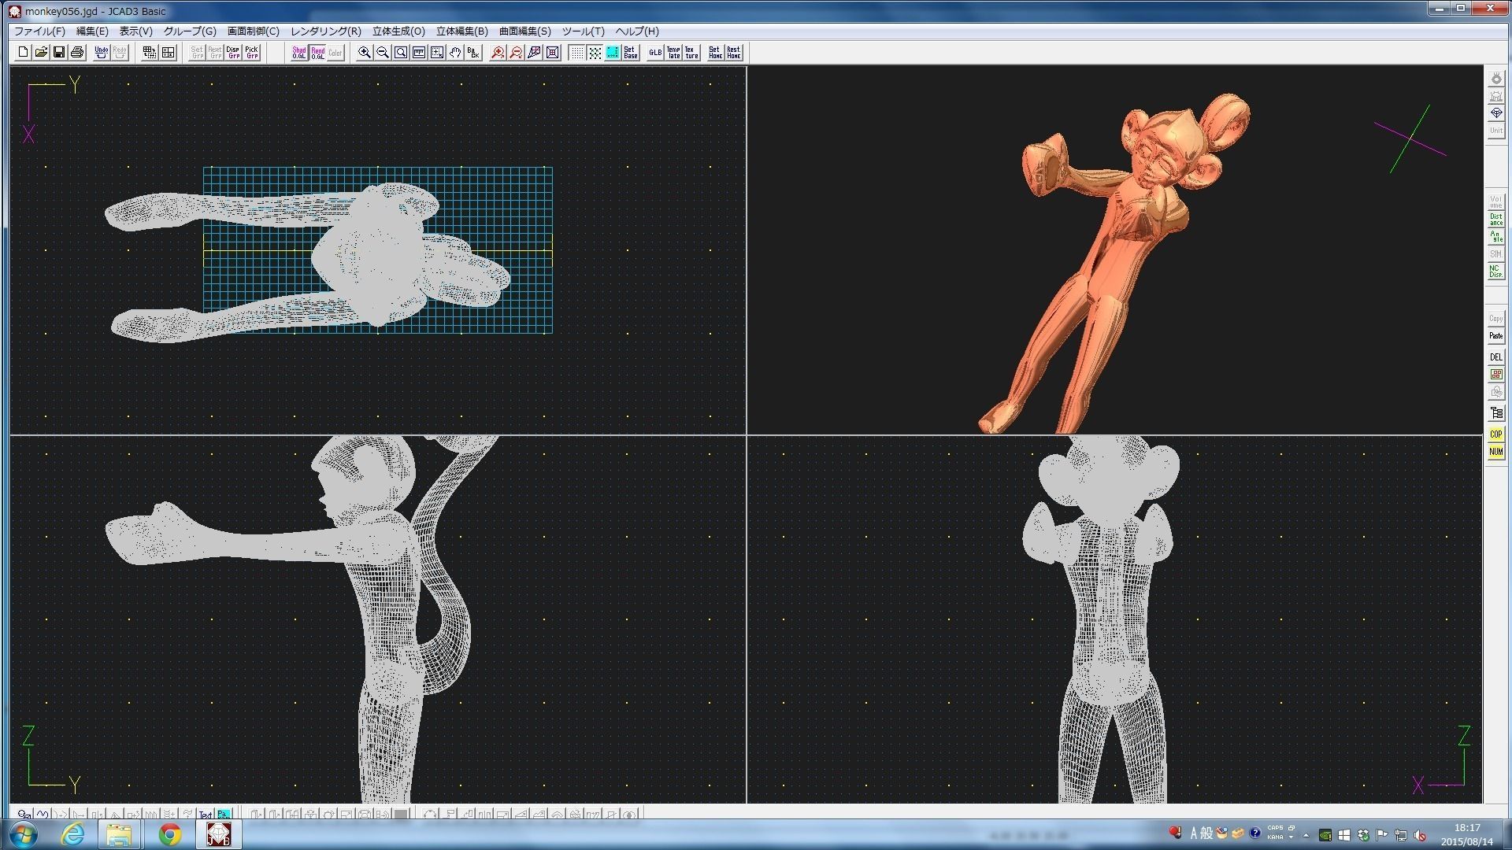Click the Disp Grp toolbar icon
Screen dimensions: 1512x850
coord(233,53)
